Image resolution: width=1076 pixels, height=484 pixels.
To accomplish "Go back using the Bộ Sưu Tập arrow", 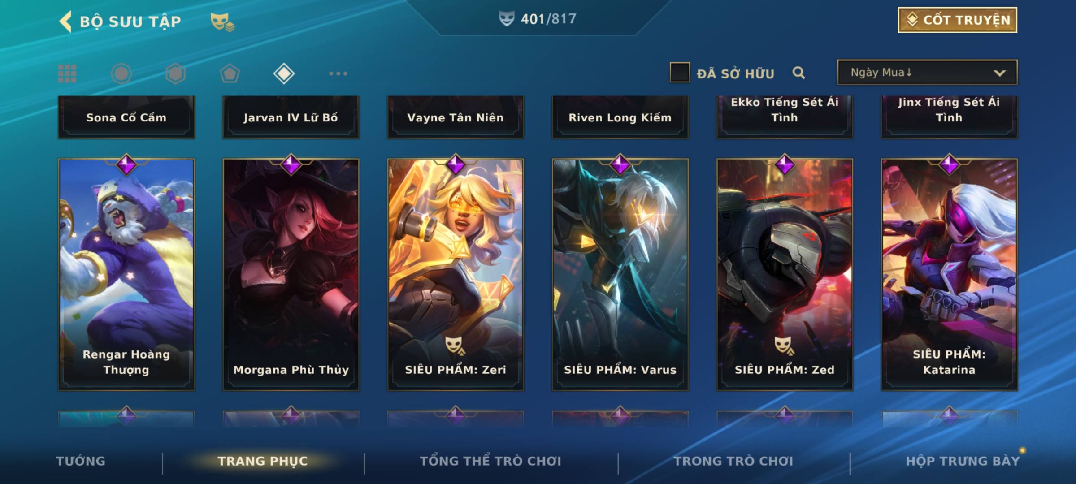I will pyautogui.click(x=66, y=22).
